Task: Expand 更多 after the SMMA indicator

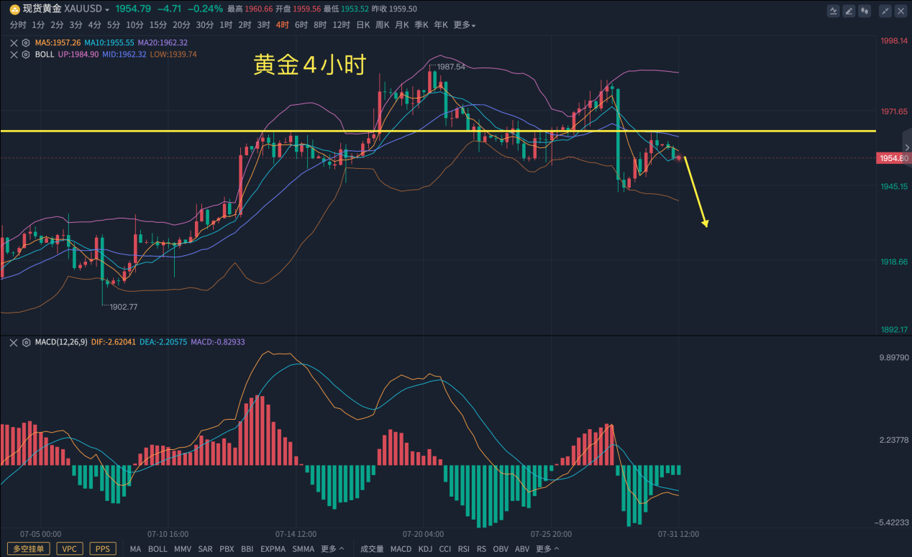Action: pyautogui.click(x=332, y=549)
